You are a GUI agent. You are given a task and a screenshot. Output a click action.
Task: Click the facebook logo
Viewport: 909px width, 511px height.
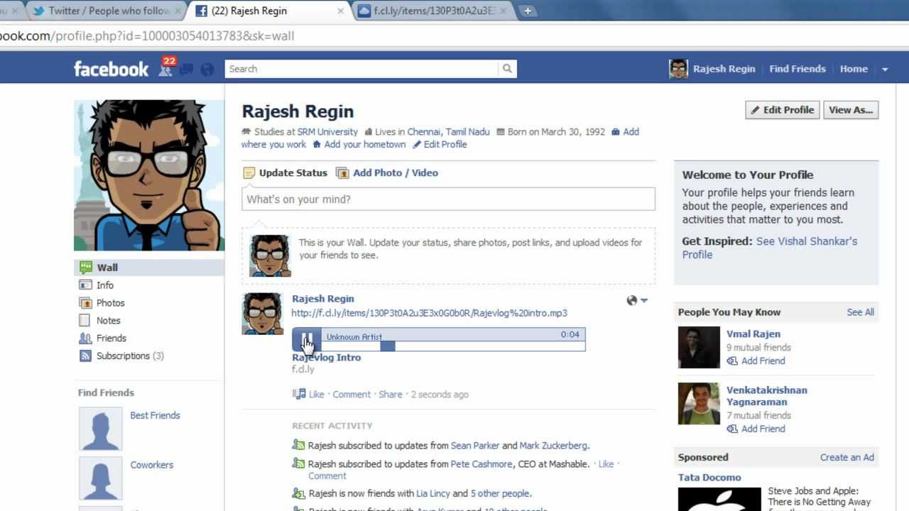[111, 69]
